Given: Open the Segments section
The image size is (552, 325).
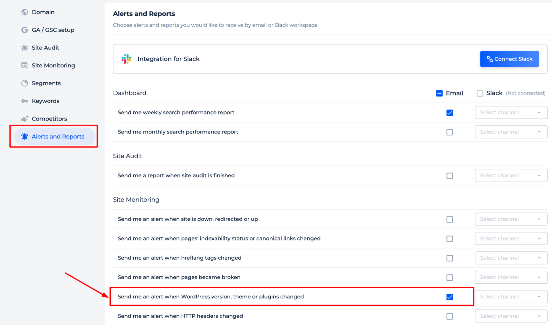Looking at the screenshot, I should (46, 83).
